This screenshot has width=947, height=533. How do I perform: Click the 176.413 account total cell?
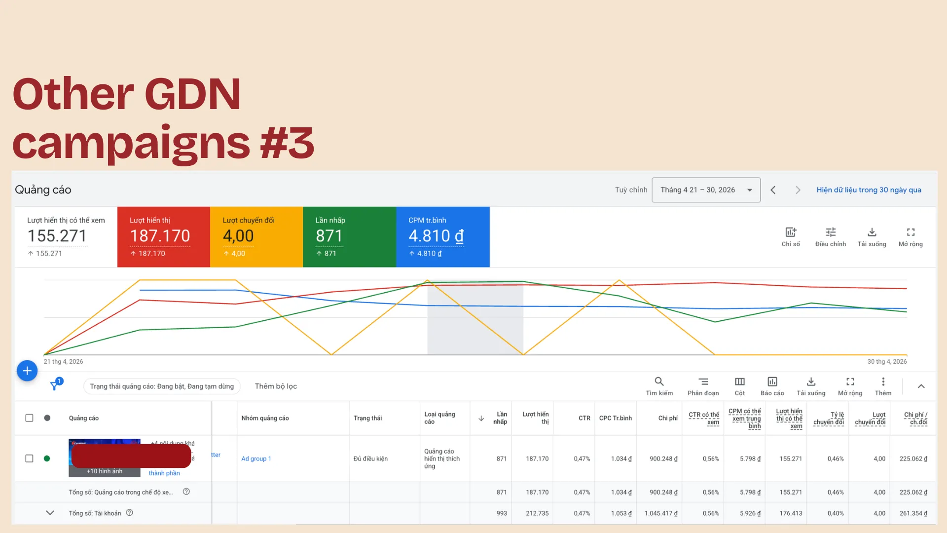click(x=791, y=513)
